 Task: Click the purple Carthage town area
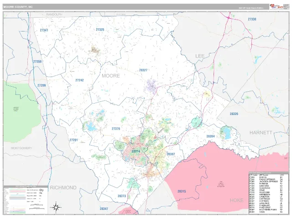click(x=151, y=86)
